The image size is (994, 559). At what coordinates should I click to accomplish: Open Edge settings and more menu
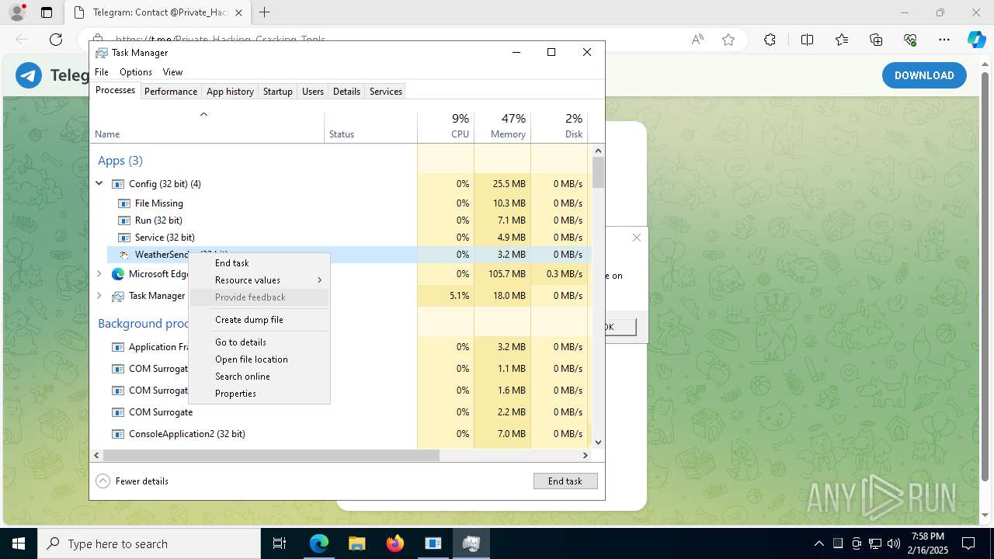[944, 40]
